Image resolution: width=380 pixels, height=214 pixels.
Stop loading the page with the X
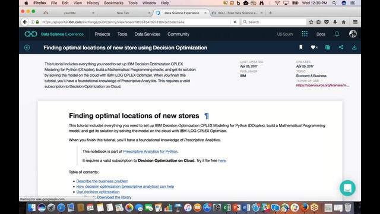[x=235, y=22]
